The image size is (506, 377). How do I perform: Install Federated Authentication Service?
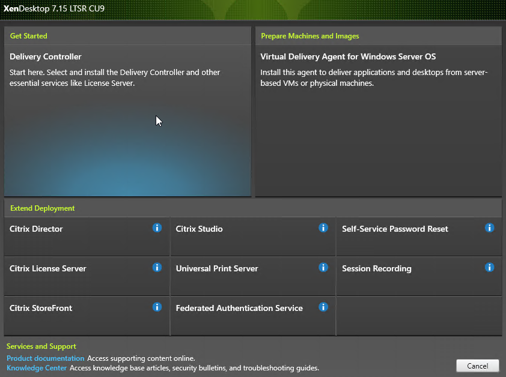click(x=252, y=316)
